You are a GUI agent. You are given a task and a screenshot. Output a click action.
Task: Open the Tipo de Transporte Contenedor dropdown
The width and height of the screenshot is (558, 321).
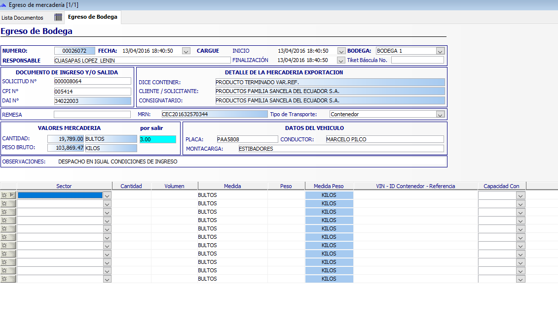[x=440, y=114]
